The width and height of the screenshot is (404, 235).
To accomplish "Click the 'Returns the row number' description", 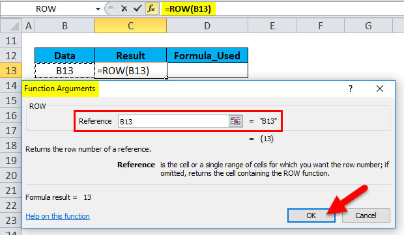I will [x=88, y=149].
